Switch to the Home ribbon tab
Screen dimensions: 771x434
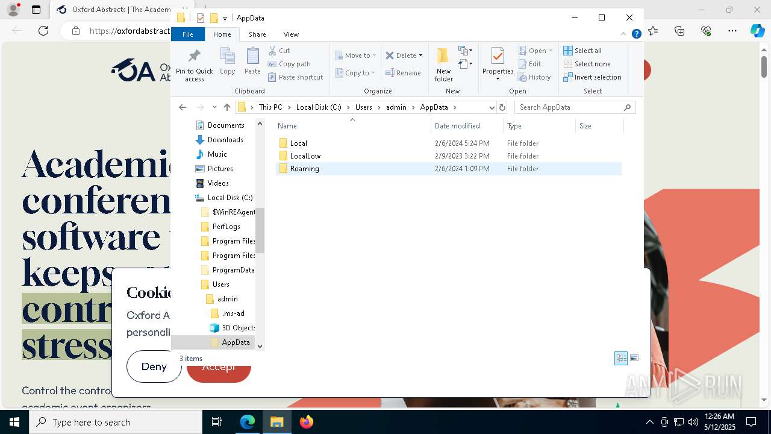click(222, 34)
